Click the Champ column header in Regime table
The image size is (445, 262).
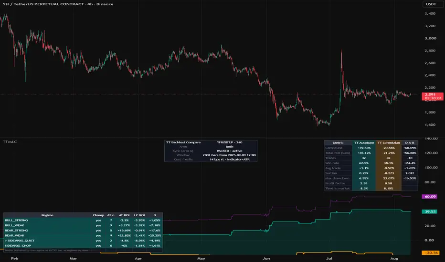pyautogui.click(x=98, y=215)
